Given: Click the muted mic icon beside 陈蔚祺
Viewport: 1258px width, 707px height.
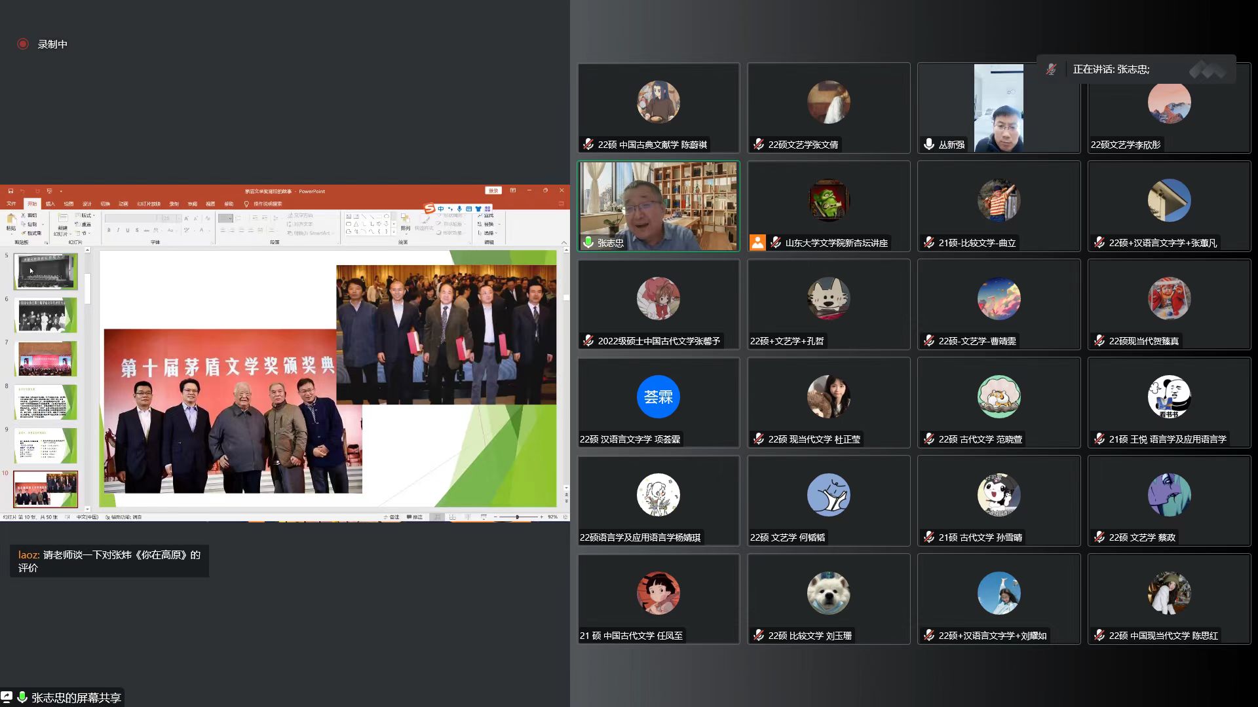Looking at the screenshot, I should (588, 144).
